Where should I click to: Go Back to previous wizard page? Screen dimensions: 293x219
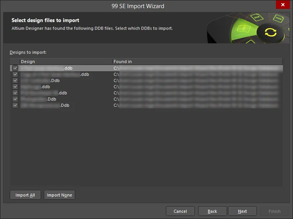212,211
